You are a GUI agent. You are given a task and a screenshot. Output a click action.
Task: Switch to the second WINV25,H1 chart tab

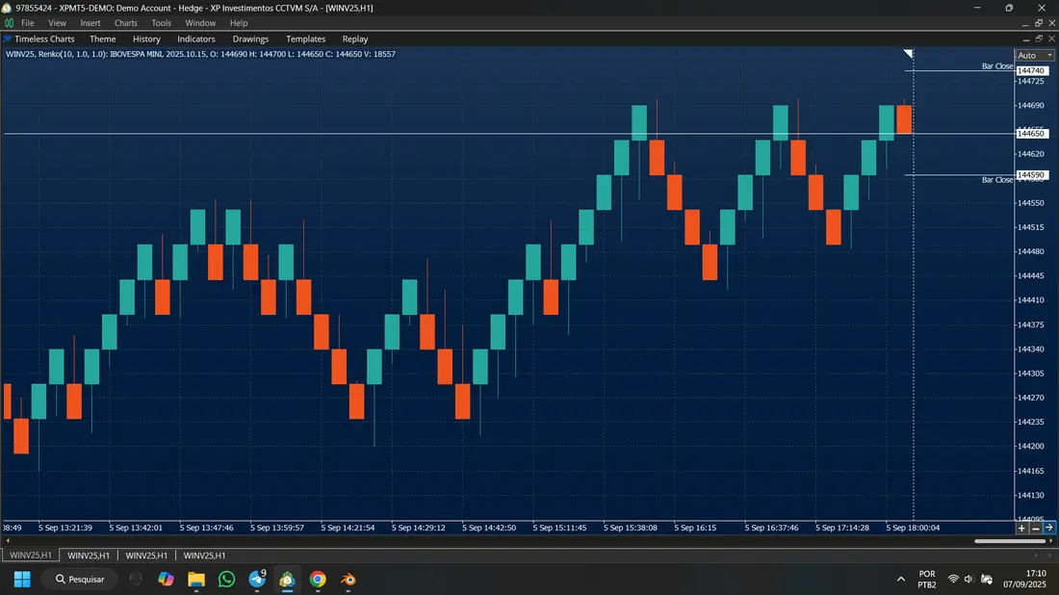(89, 556)
